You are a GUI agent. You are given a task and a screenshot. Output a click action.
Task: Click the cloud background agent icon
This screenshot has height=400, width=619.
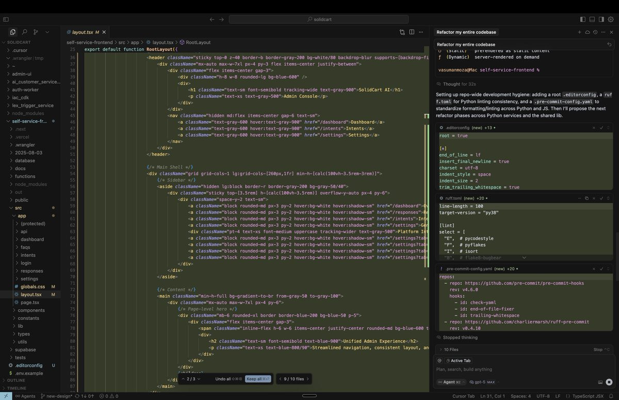(587, 32)
